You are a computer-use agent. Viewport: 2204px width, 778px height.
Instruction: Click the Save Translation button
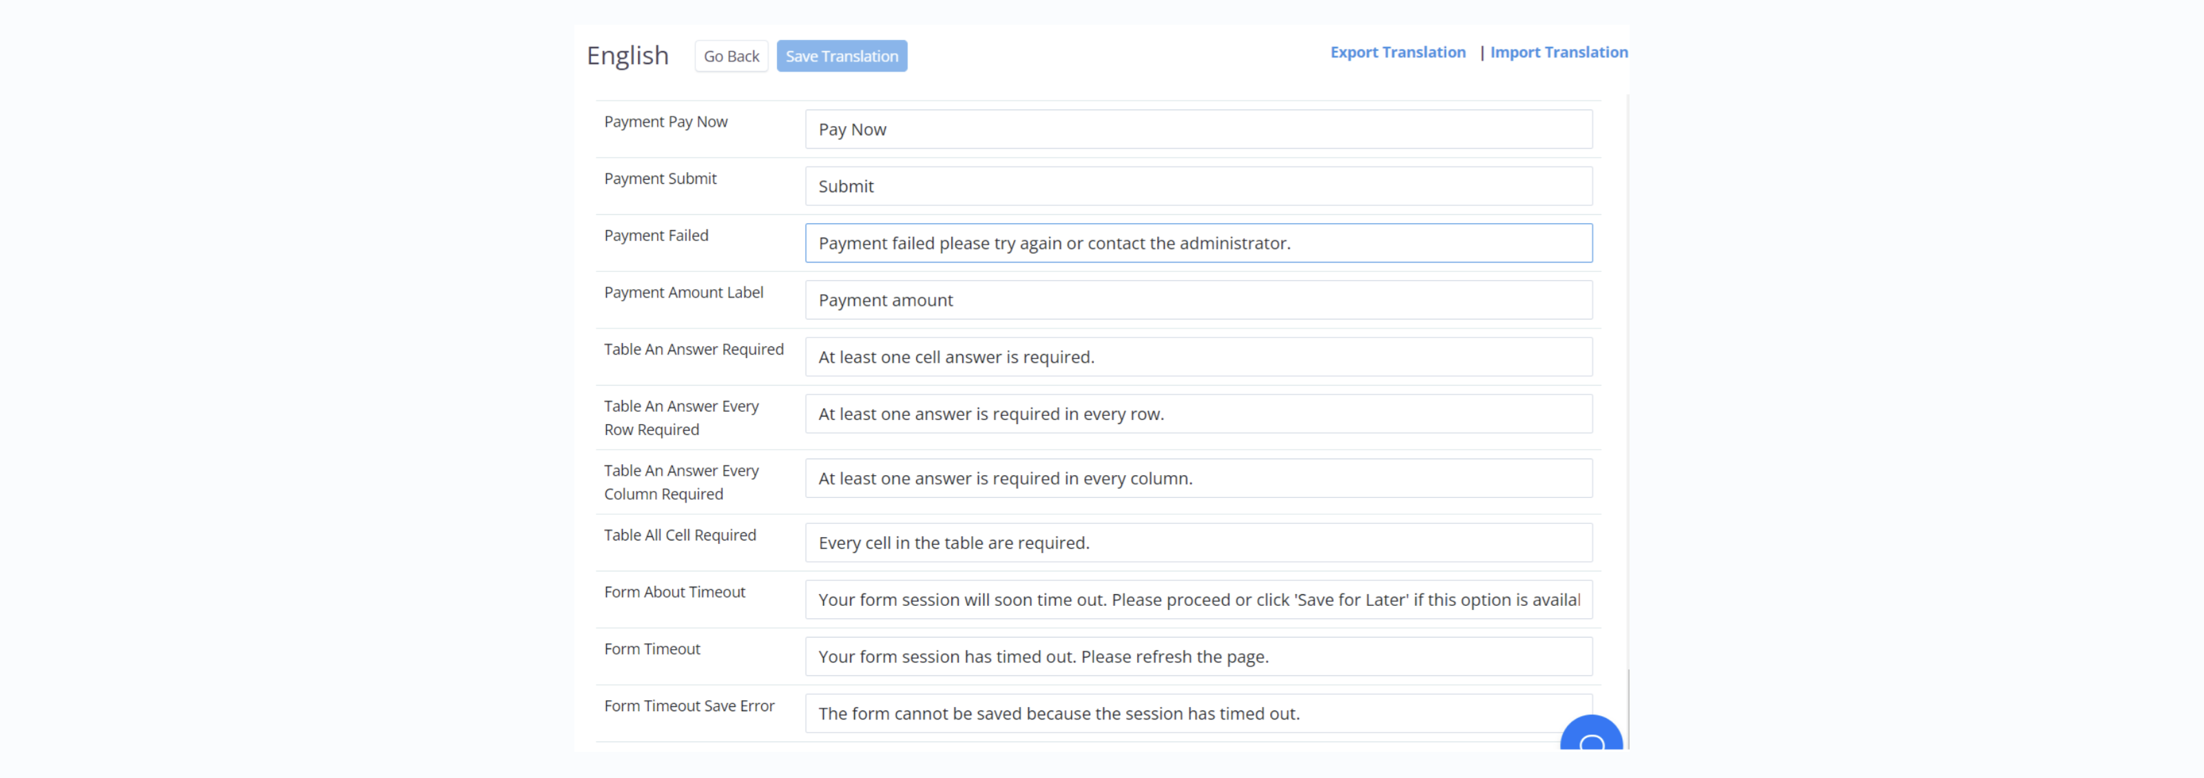click(x=842, y=56)
